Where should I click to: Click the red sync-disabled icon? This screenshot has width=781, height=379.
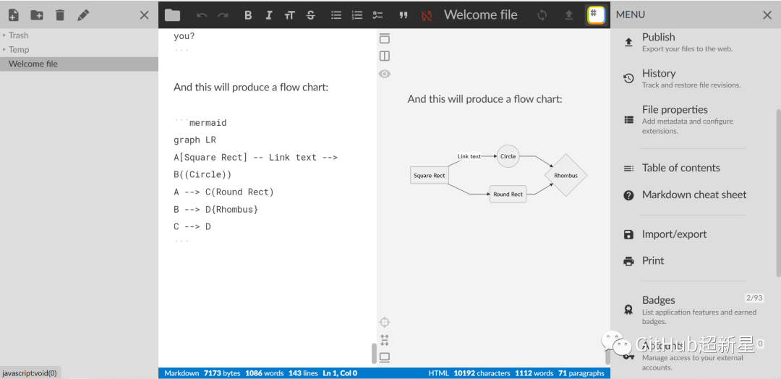click(x=427, y=15)
